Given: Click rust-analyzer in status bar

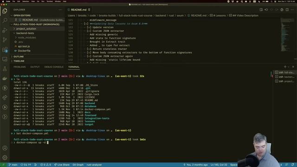Looking at the screenshot, I should 94,165.
